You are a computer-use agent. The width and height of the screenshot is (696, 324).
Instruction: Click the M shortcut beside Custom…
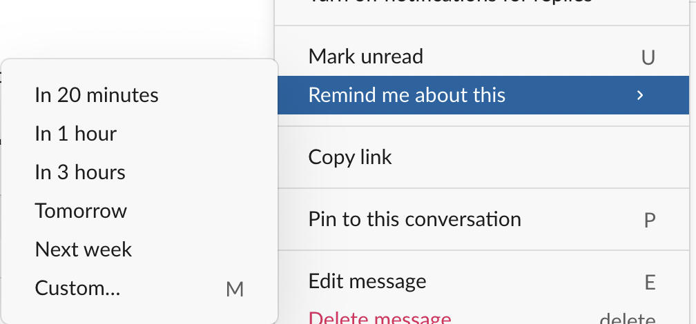235,290
